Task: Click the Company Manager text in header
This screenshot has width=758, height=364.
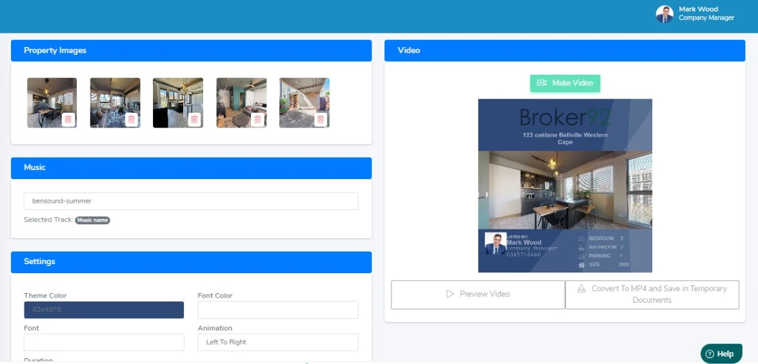Action: [706, 18]
